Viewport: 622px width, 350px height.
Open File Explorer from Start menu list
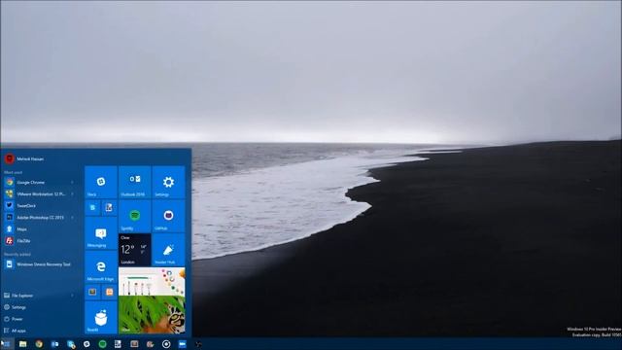[x=39, y=296]
